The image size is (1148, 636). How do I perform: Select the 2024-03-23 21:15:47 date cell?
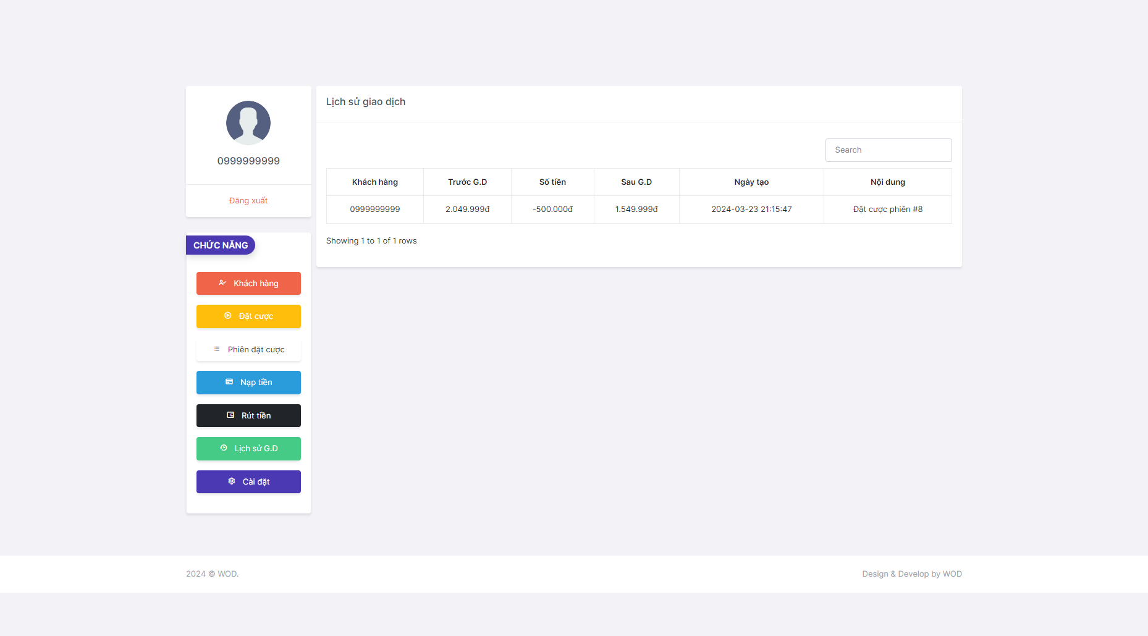click(751, 210)
